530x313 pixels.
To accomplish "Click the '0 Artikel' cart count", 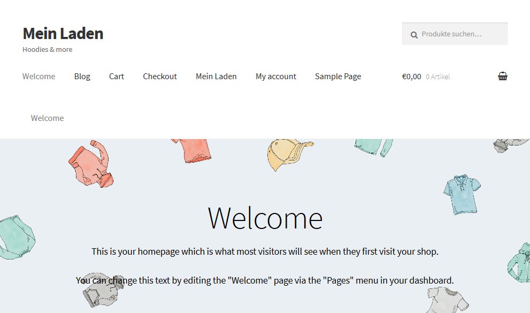I will (x=437, y=77).
